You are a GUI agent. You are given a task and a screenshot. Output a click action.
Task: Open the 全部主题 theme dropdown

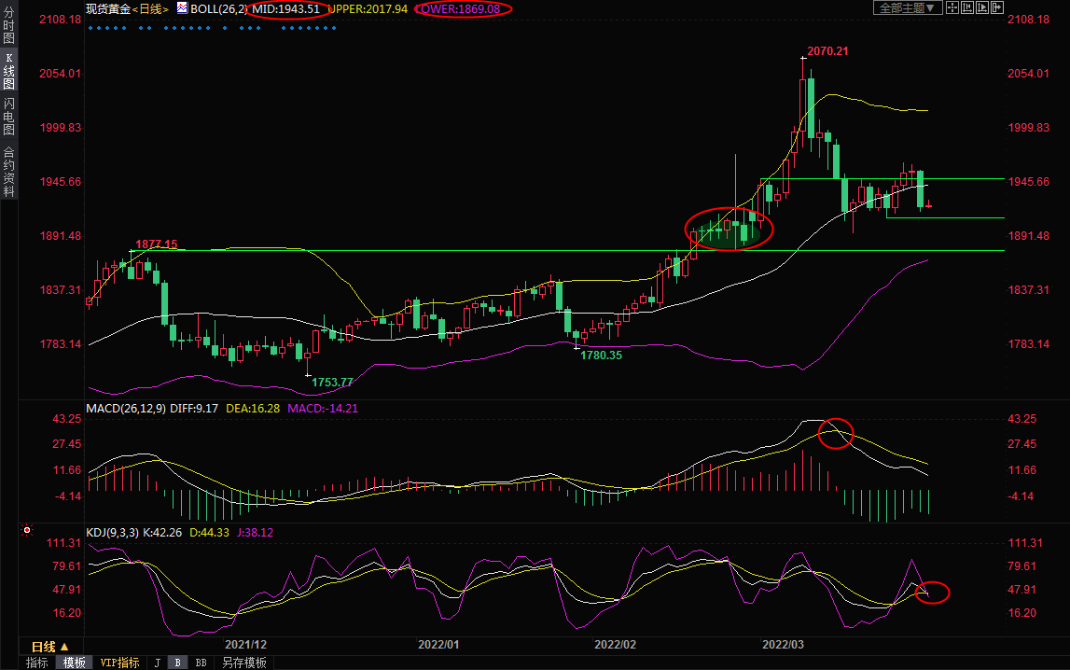906,8
